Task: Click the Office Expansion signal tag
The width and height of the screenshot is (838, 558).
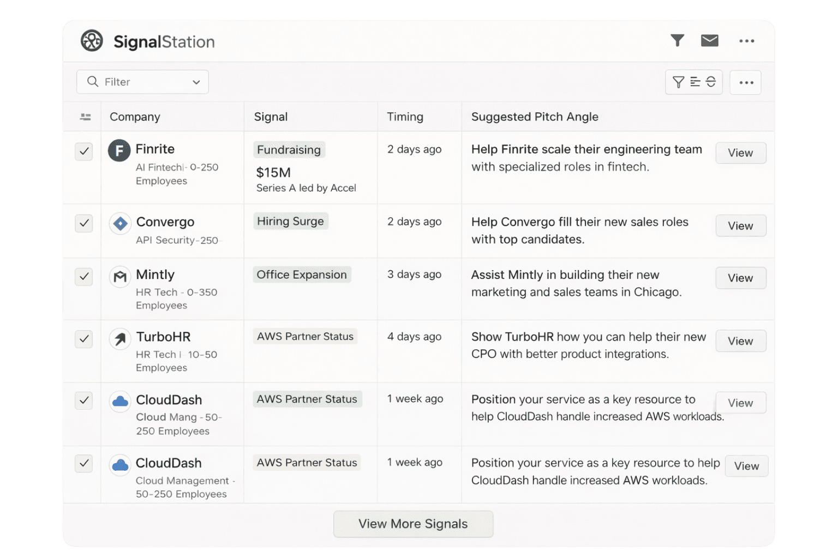Action: click(302, 275)
